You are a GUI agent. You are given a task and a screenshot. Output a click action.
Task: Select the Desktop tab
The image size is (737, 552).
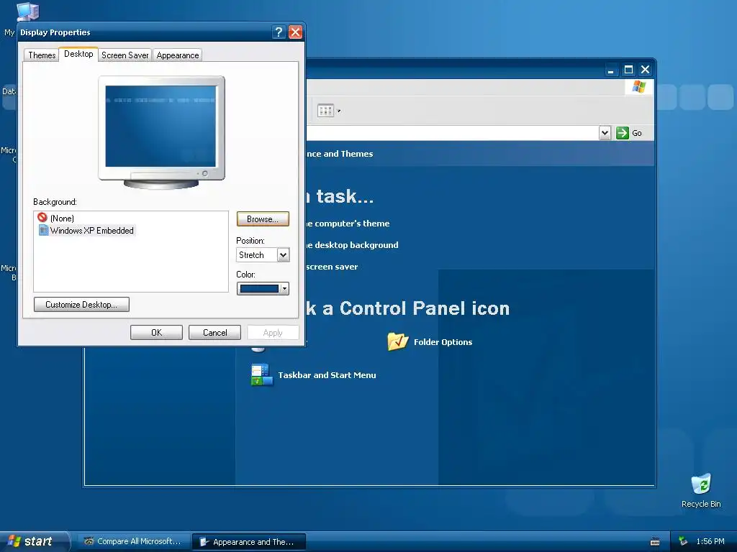click(78, 54)
